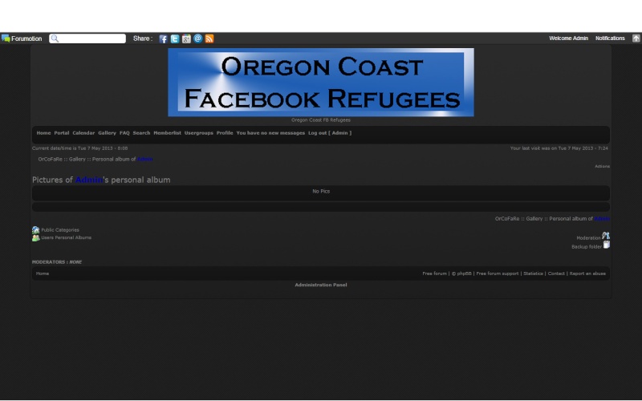642x401 pixels.
Task: Open the Search menu item
Action: pos(141,133)
